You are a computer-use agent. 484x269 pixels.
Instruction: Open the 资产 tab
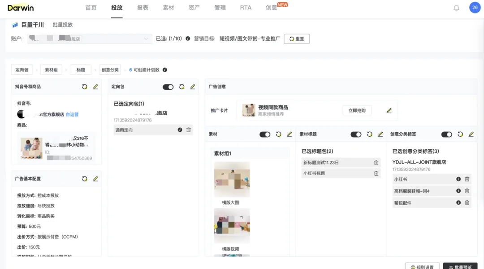point(194,8)
